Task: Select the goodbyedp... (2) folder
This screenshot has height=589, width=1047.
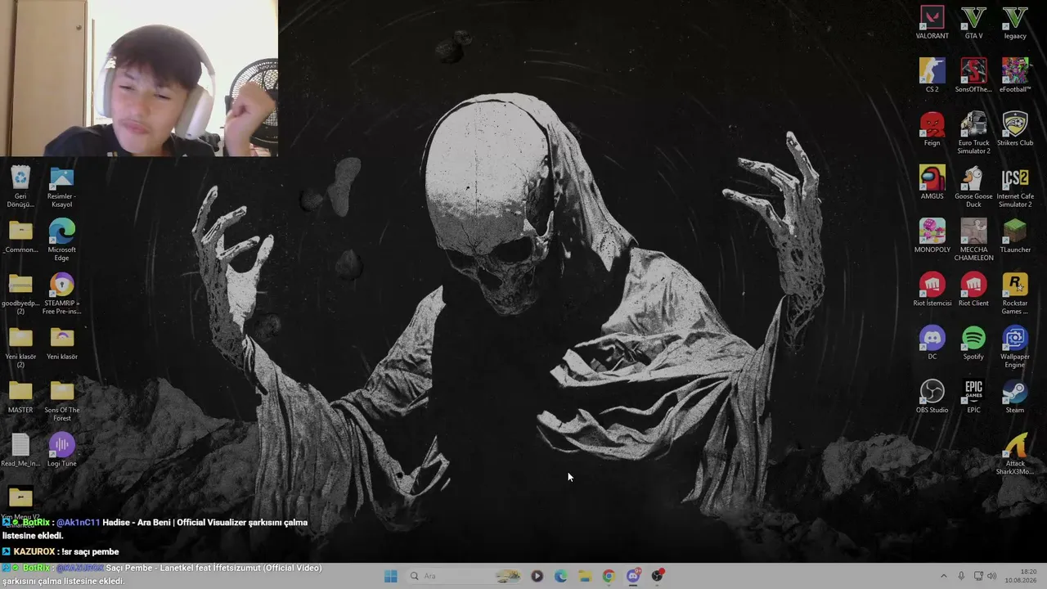Action: [20, 294]
